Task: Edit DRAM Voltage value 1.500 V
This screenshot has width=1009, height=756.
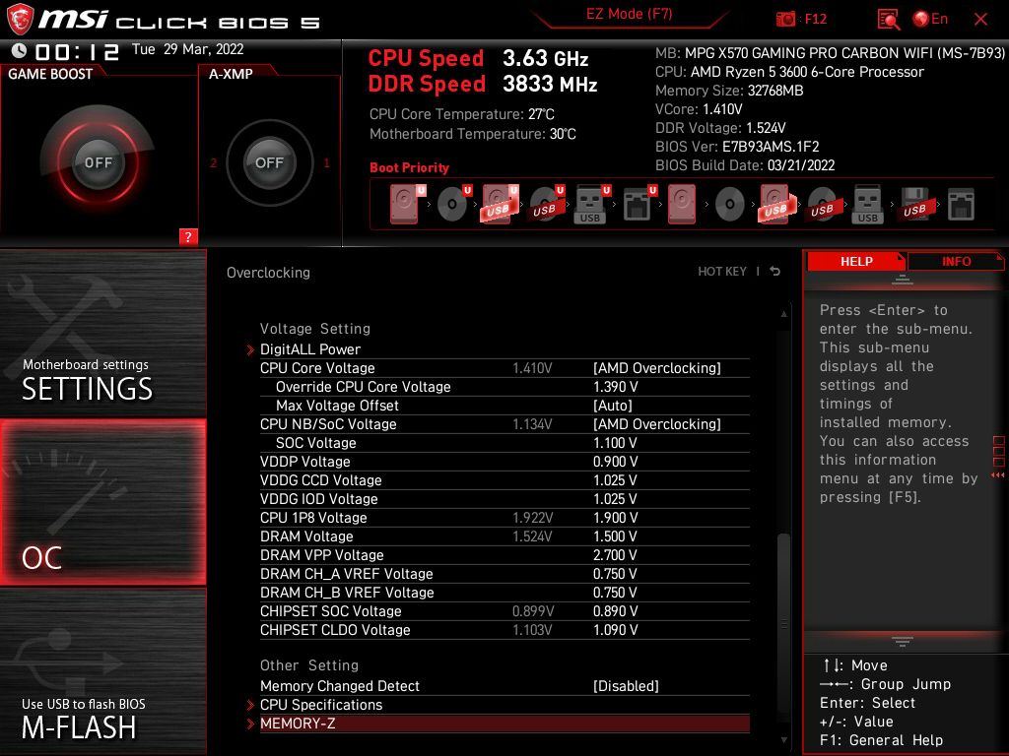Action: click(x=615, y=535)
